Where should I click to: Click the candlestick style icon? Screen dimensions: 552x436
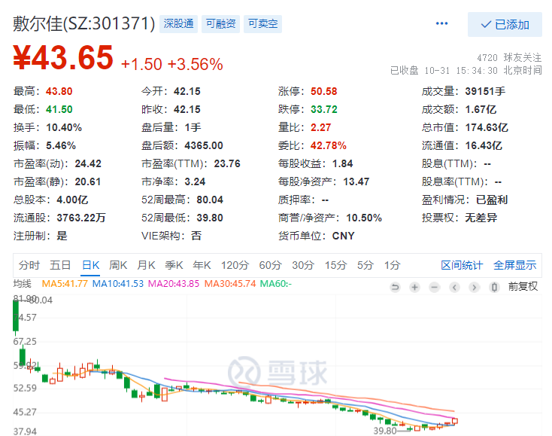pos(494,287)
